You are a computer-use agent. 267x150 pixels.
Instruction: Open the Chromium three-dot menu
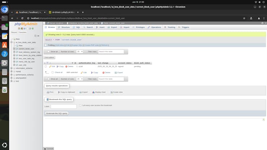[x=264, y=18]
